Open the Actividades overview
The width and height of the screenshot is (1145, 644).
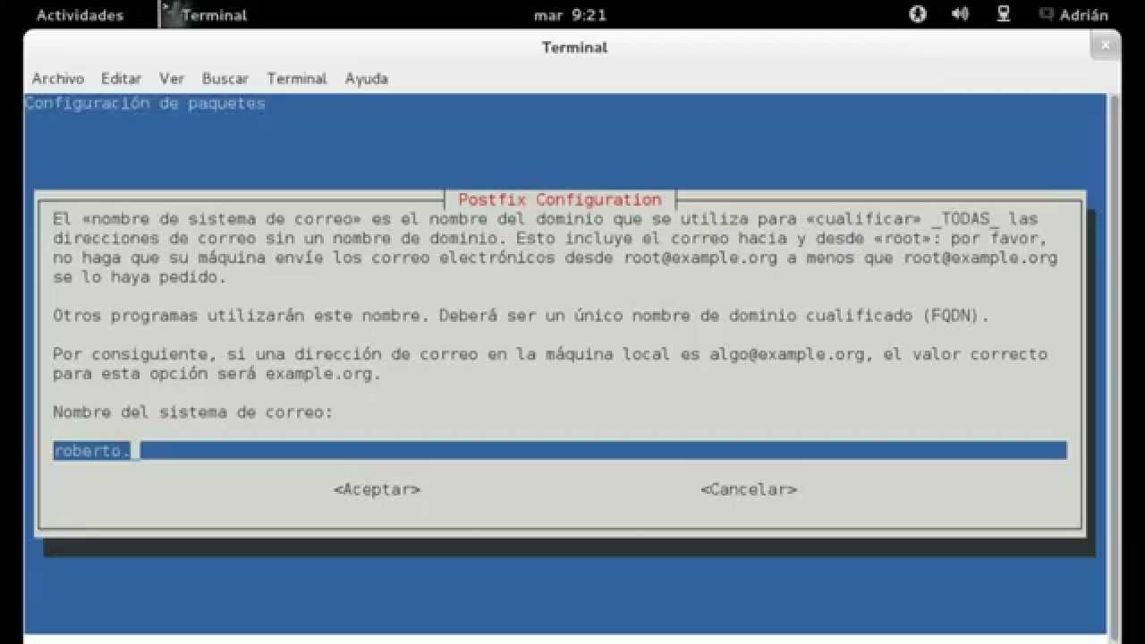[80, 14]
